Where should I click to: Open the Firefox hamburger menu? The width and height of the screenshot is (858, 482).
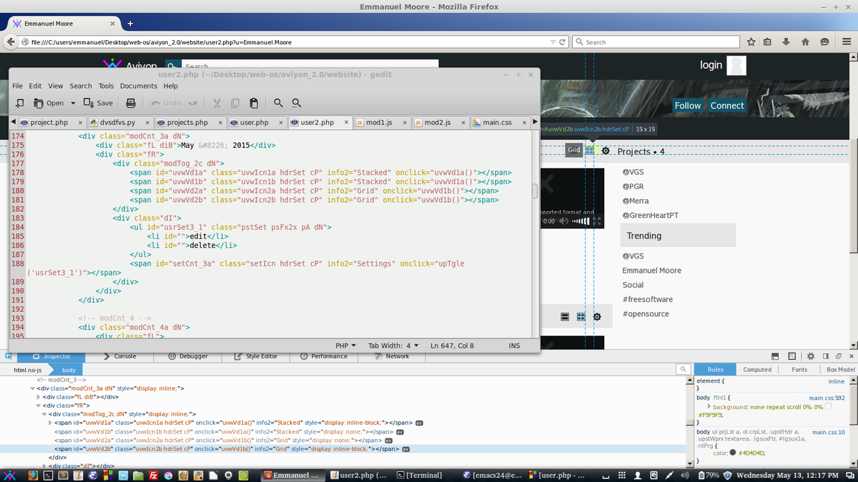(847, 42)
